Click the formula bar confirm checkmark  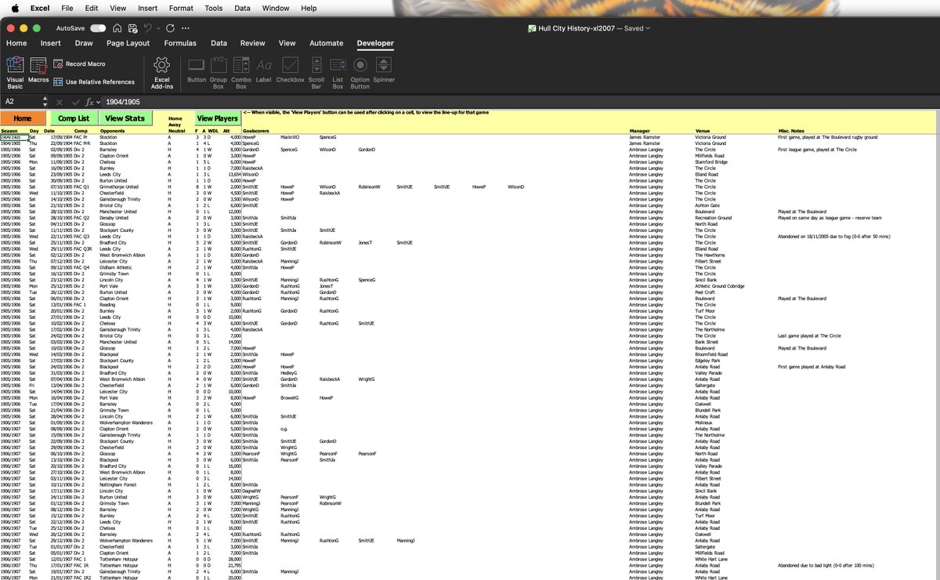(74, 102)
